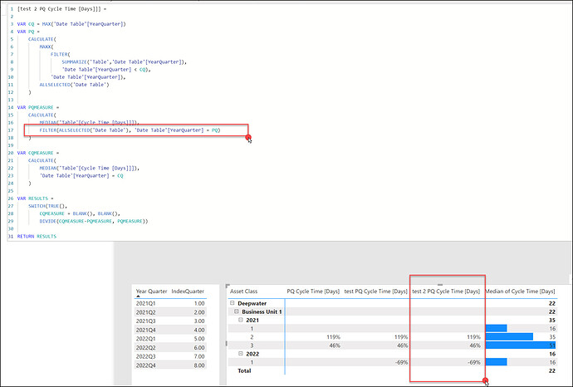Place cursor on the SUMMARIZE line of code
Screen dimensions: 573x387
(x=125, y=61)
